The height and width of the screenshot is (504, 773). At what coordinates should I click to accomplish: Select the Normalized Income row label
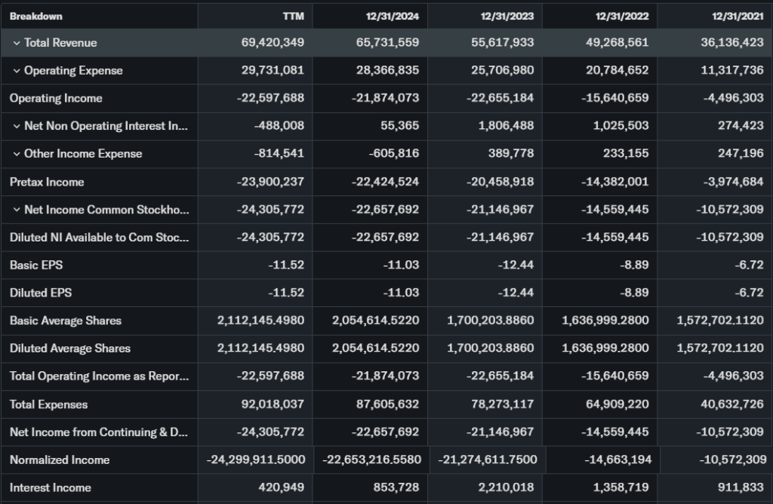60,459
